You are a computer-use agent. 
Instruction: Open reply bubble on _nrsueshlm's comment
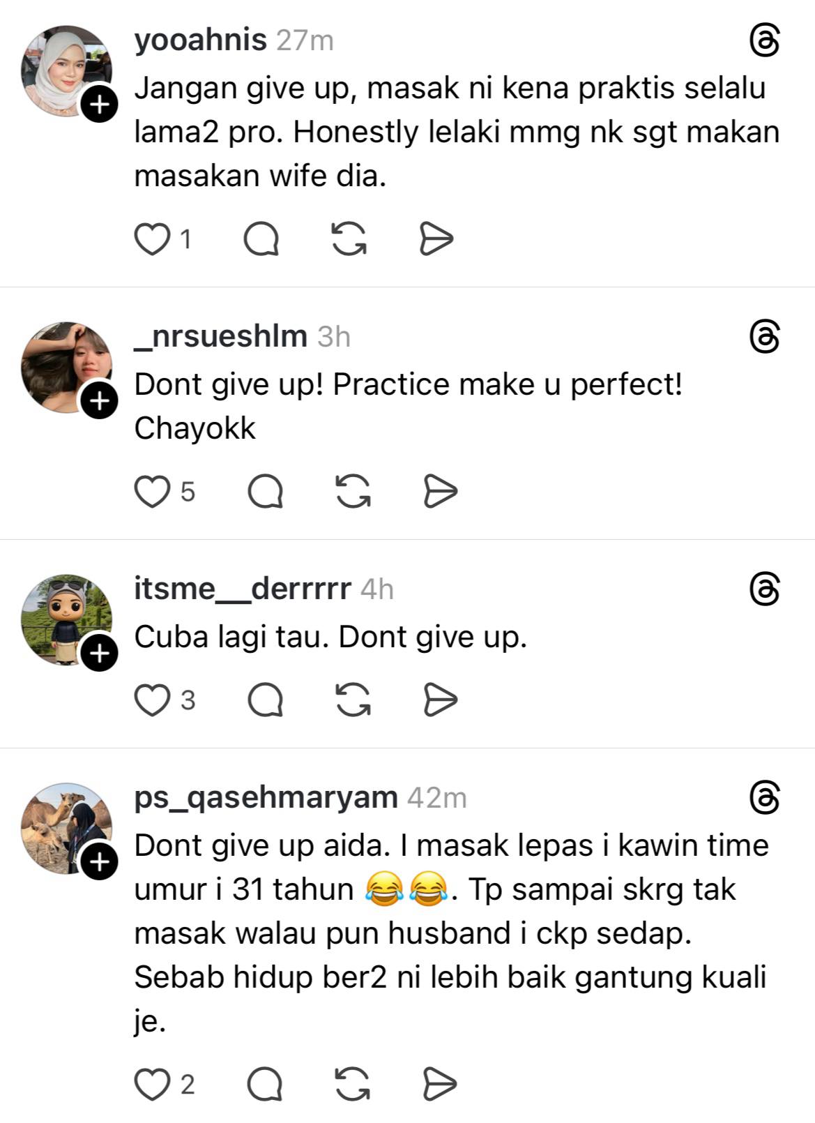pos(266,492)
